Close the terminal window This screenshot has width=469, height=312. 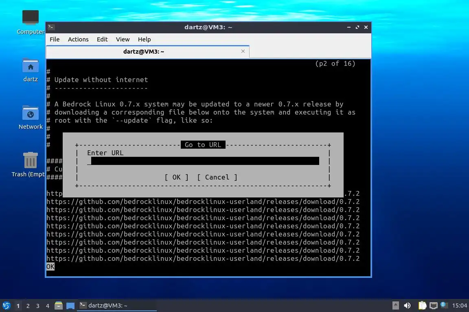point(366,27)
